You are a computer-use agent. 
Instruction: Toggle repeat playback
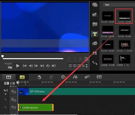pyautogui.click(x=48, y=66)
